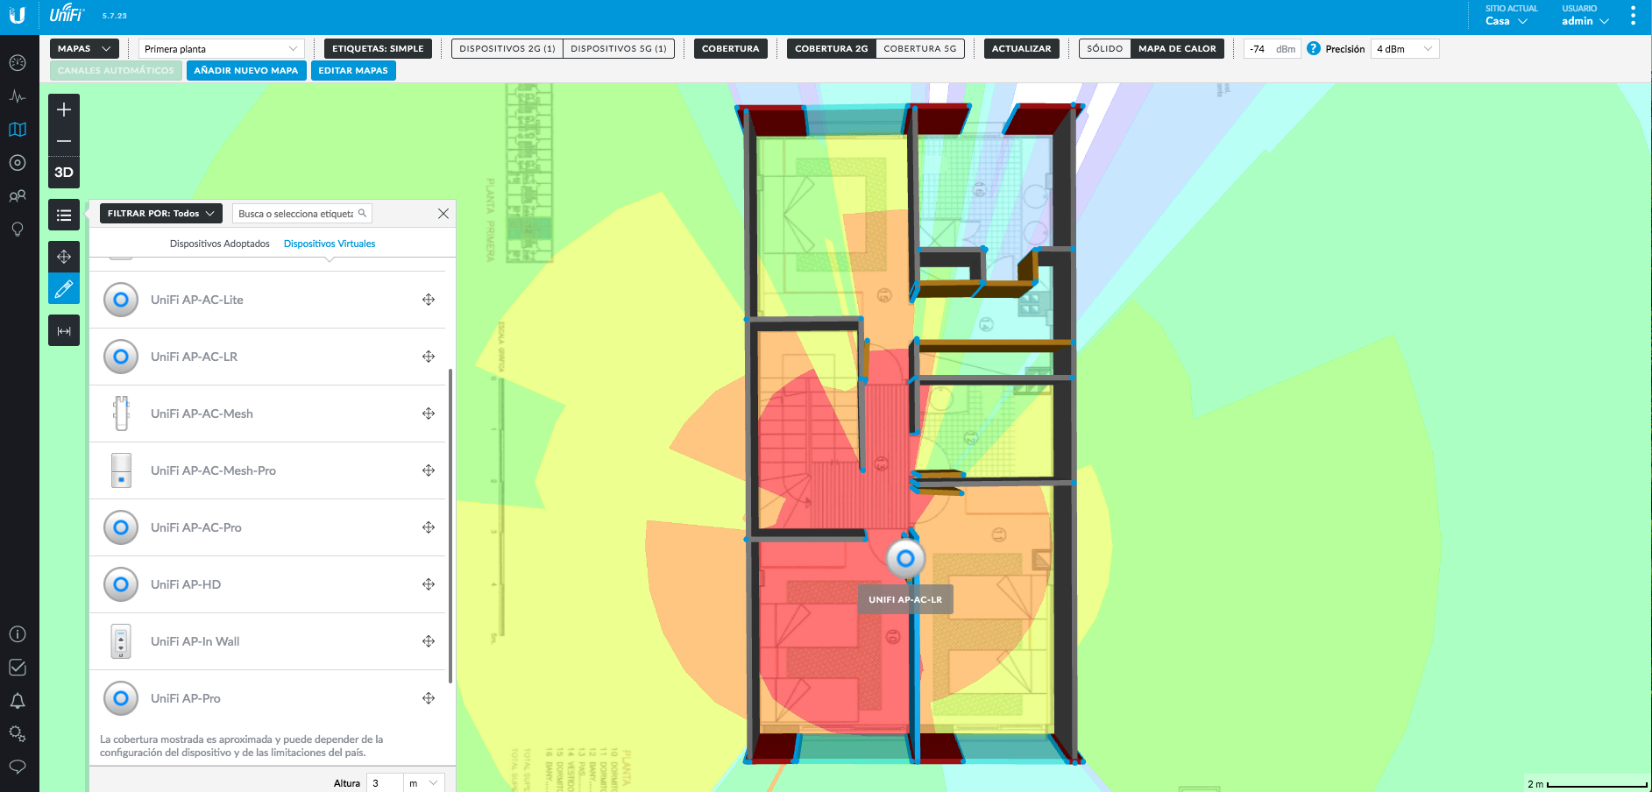Open the Primera planta map selector
The width and height of the screenshot is (1652, 792).
coord(221,49)
